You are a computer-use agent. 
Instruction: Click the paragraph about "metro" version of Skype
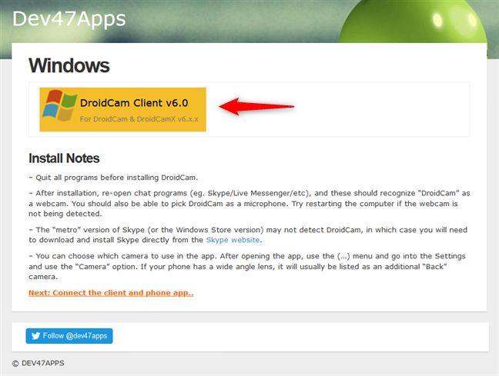(x=248, y=235)
